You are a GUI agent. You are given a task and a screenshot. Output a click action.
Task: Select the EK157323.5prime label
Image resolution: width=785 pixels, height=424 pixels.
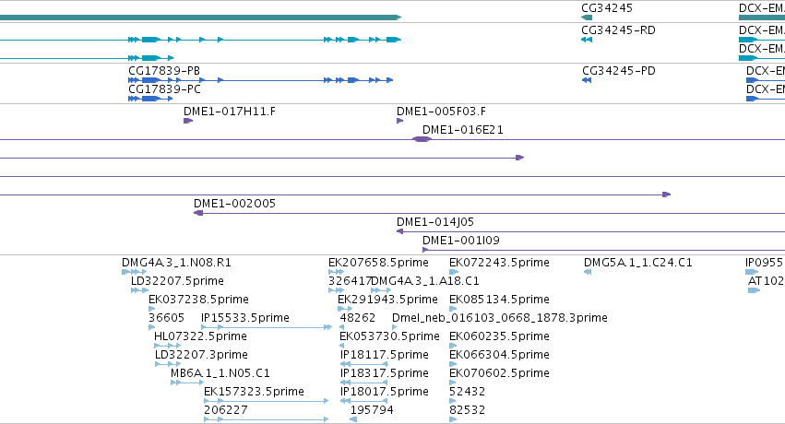tap(254, 392)
